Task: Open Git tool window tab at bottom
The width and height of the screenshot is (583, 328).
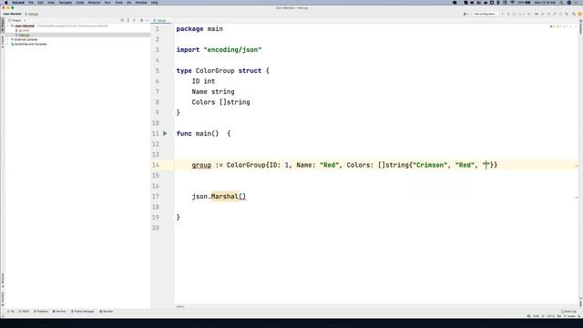Action: (11, 312)
